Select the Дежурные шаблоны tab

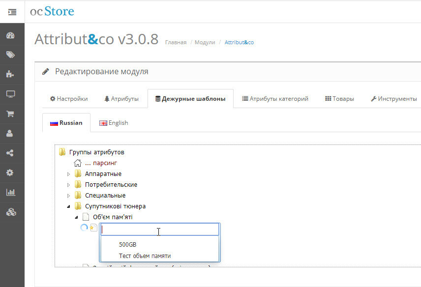[190, 99]
